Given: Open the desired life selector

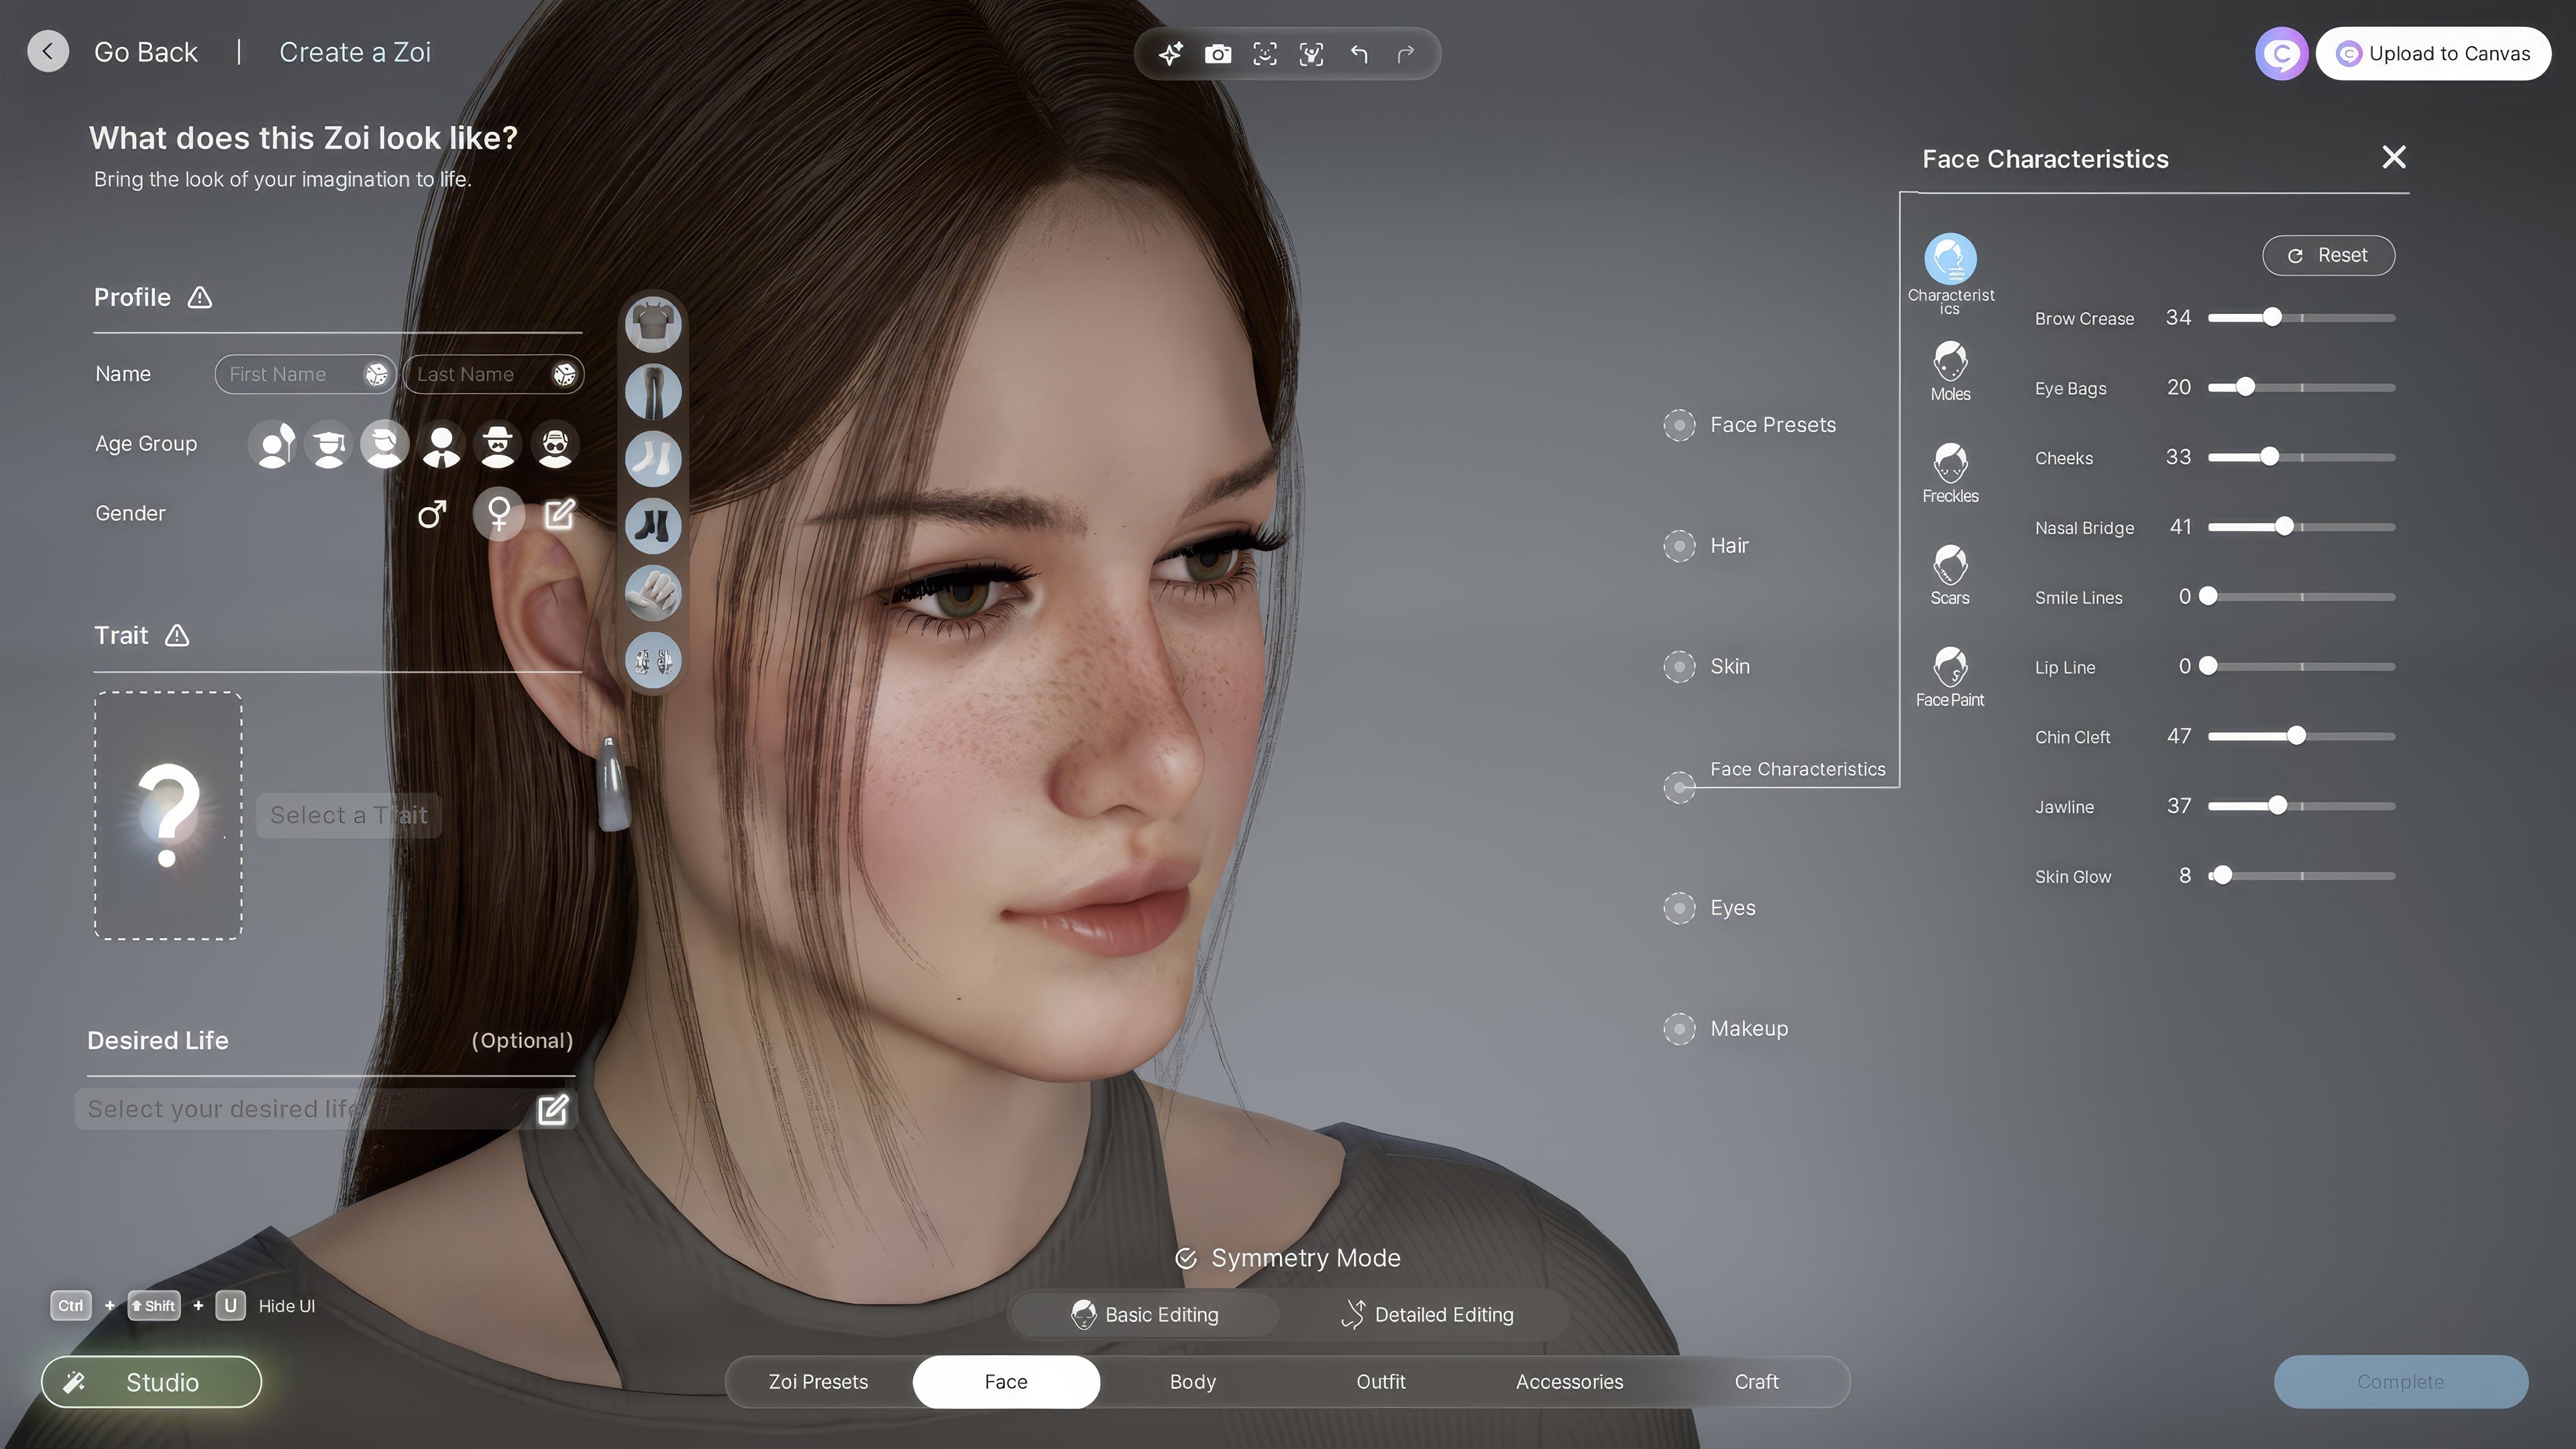Looking at the screenshot, I should 553,1110.
